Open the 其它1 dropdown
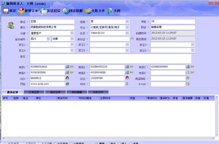This screenshot has height=144, width=219. (x=72, y=44)
